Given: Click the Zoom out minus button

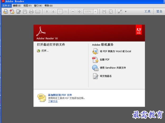Looking at the screenshot, I should [73, 11].
